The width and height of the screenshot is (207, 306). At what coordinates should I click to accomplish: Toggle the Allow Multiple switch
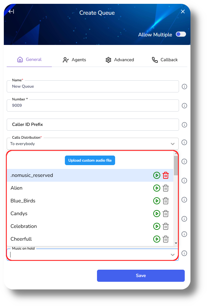click(x=181, y=34)
